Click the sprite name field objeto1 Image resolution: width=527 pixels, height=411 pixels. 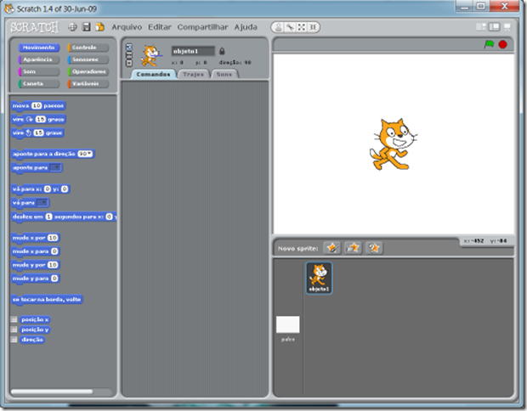(193, 51)
